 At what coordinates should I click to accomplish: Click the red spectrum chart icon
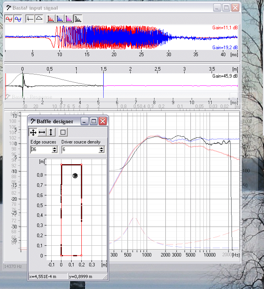[51, 19]
